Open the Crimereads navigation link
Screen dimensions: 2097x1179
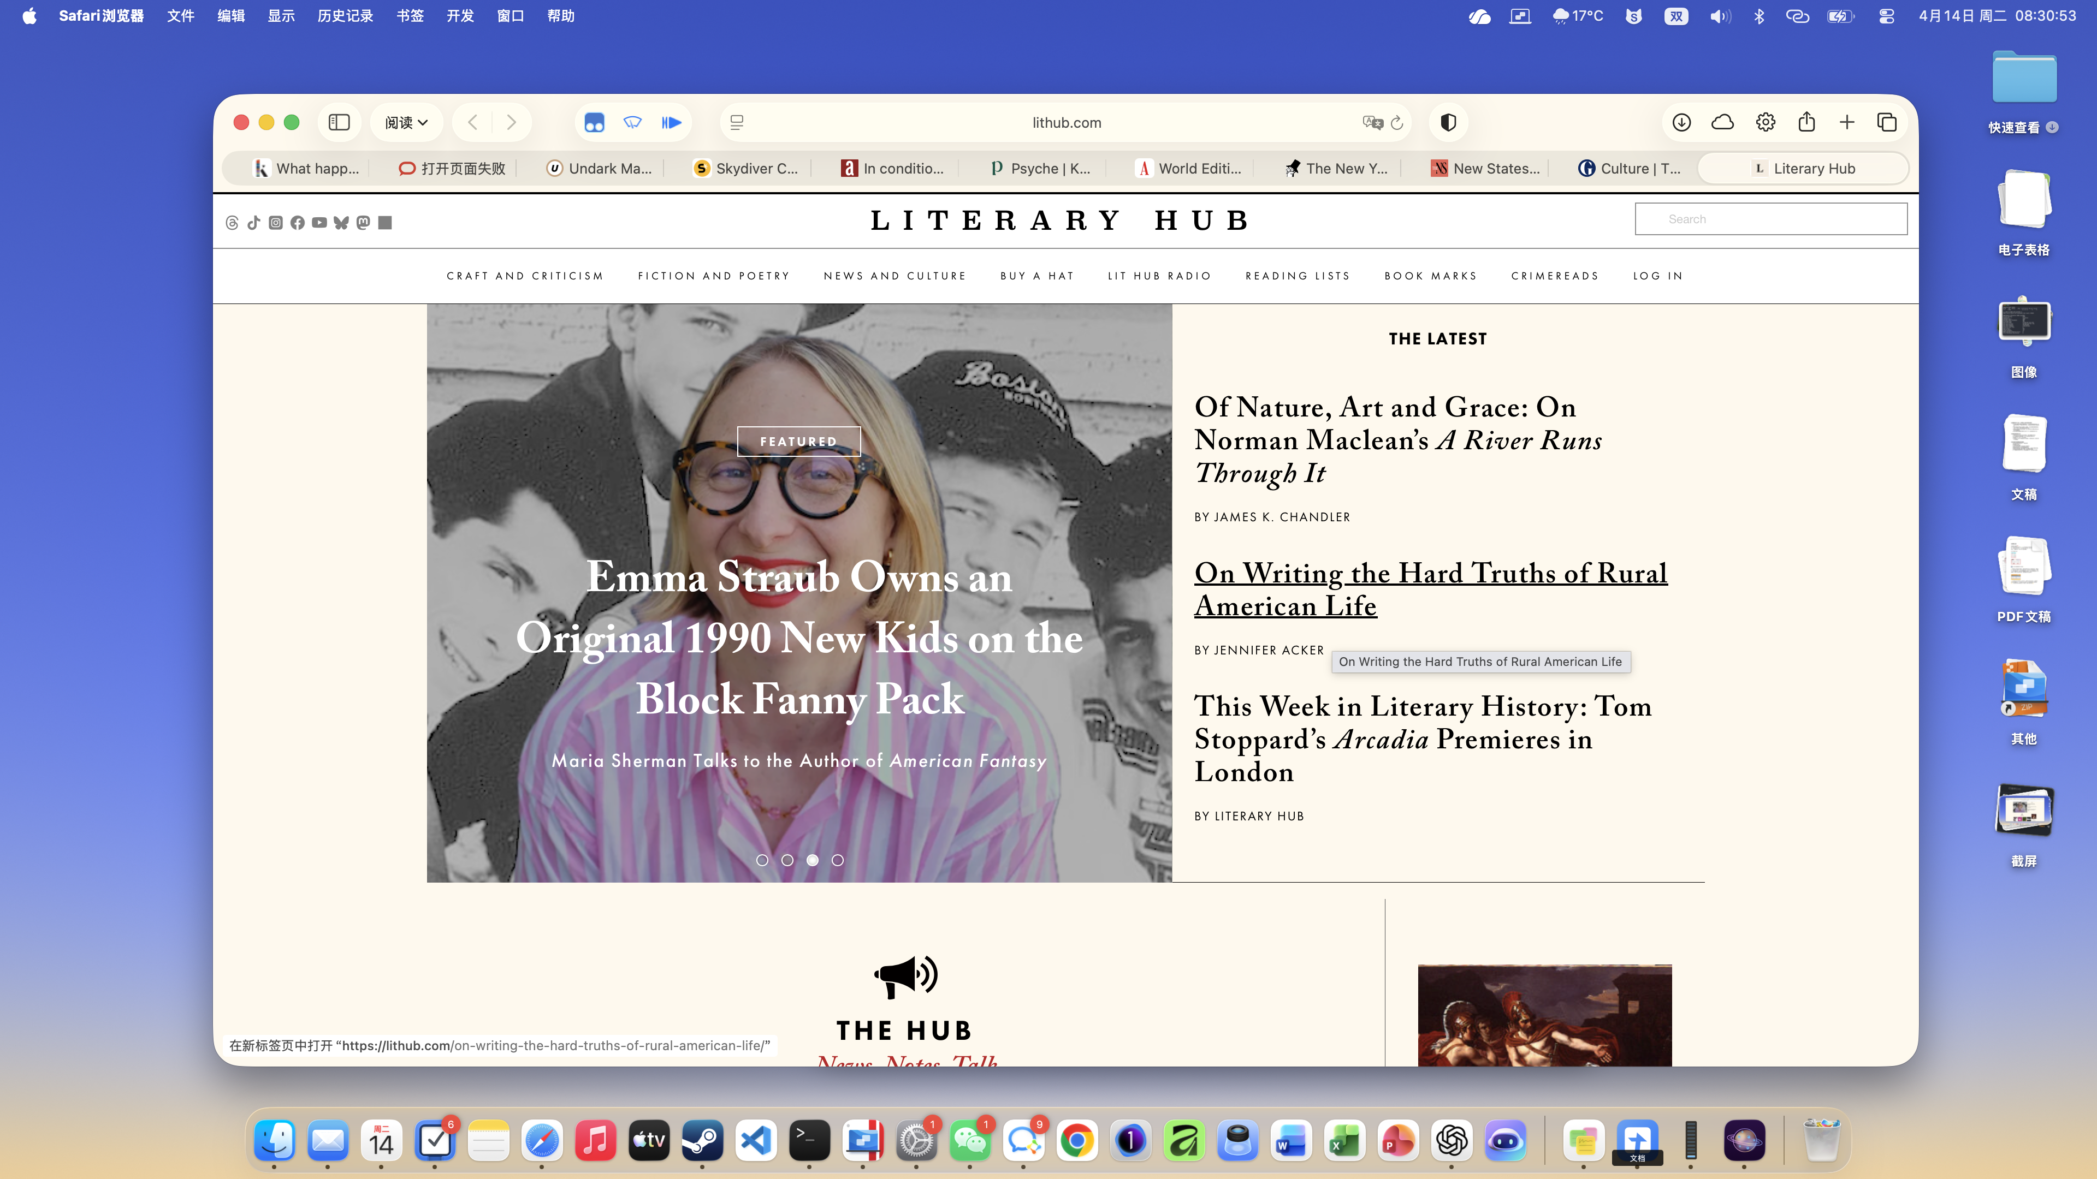point(1554,276)
